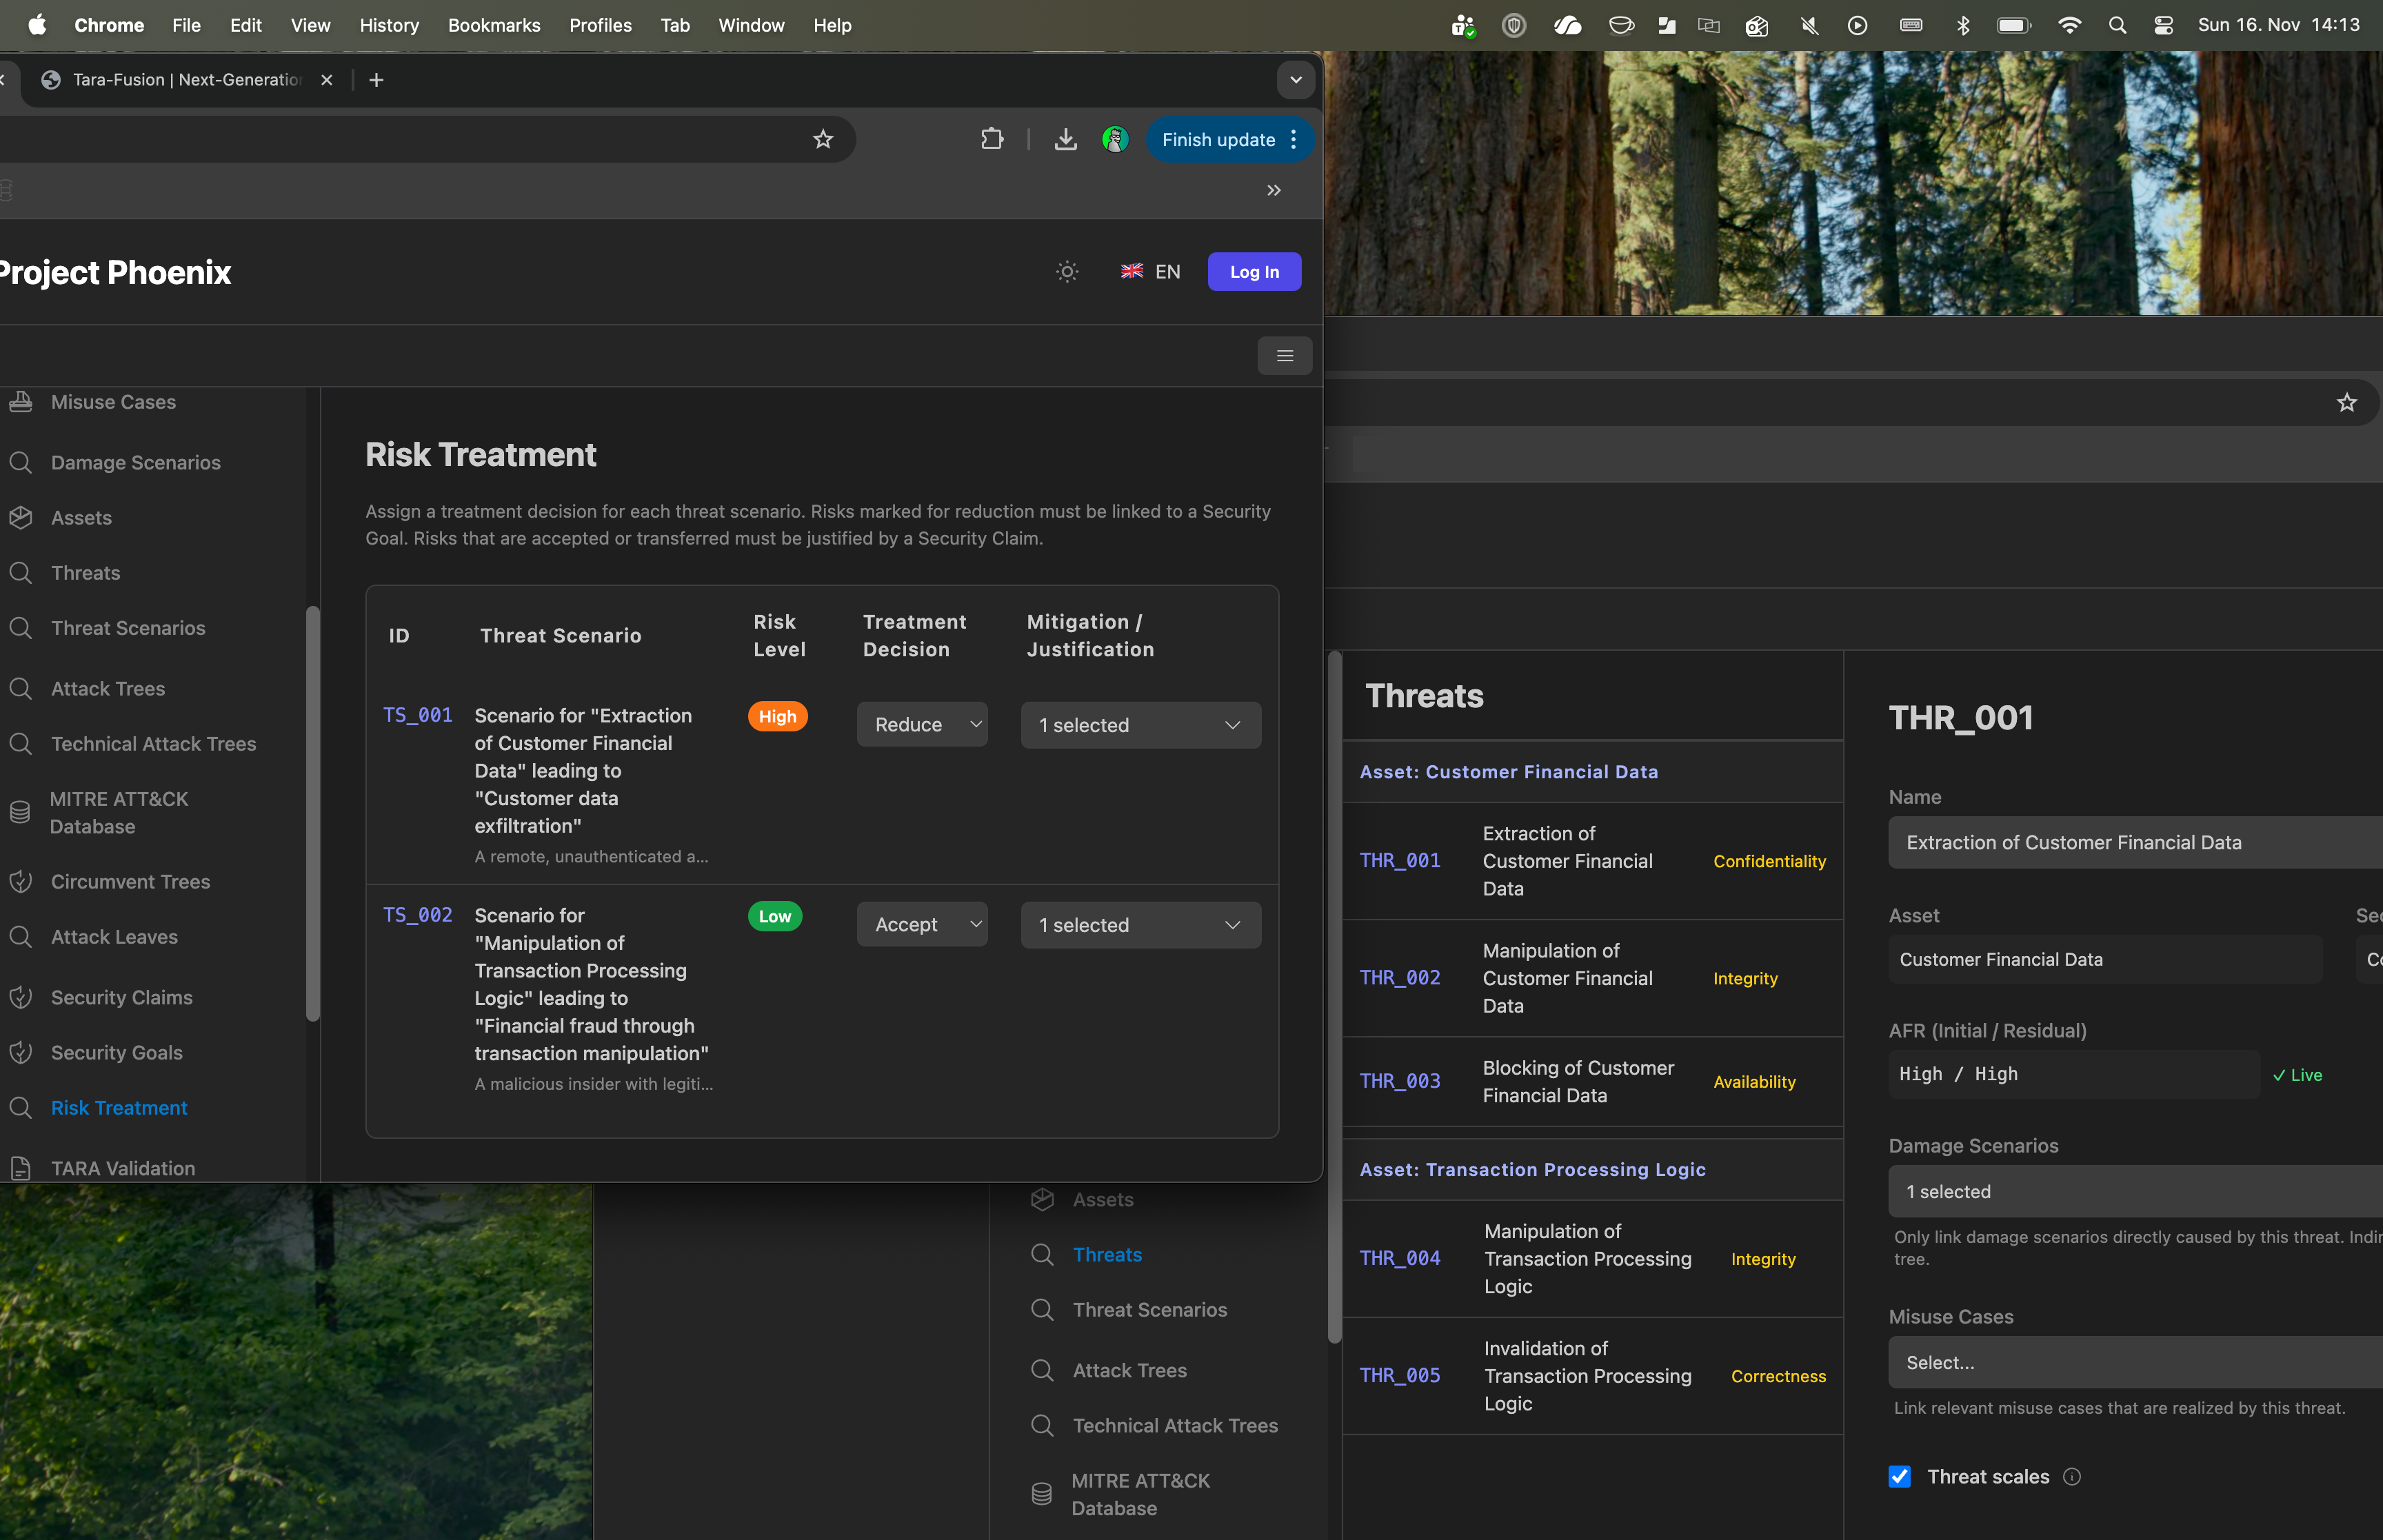Open TS_001 Treatment Decision Reduce dropdown
Viewport: 2383px width, 1540px height.
coord(921,725)
